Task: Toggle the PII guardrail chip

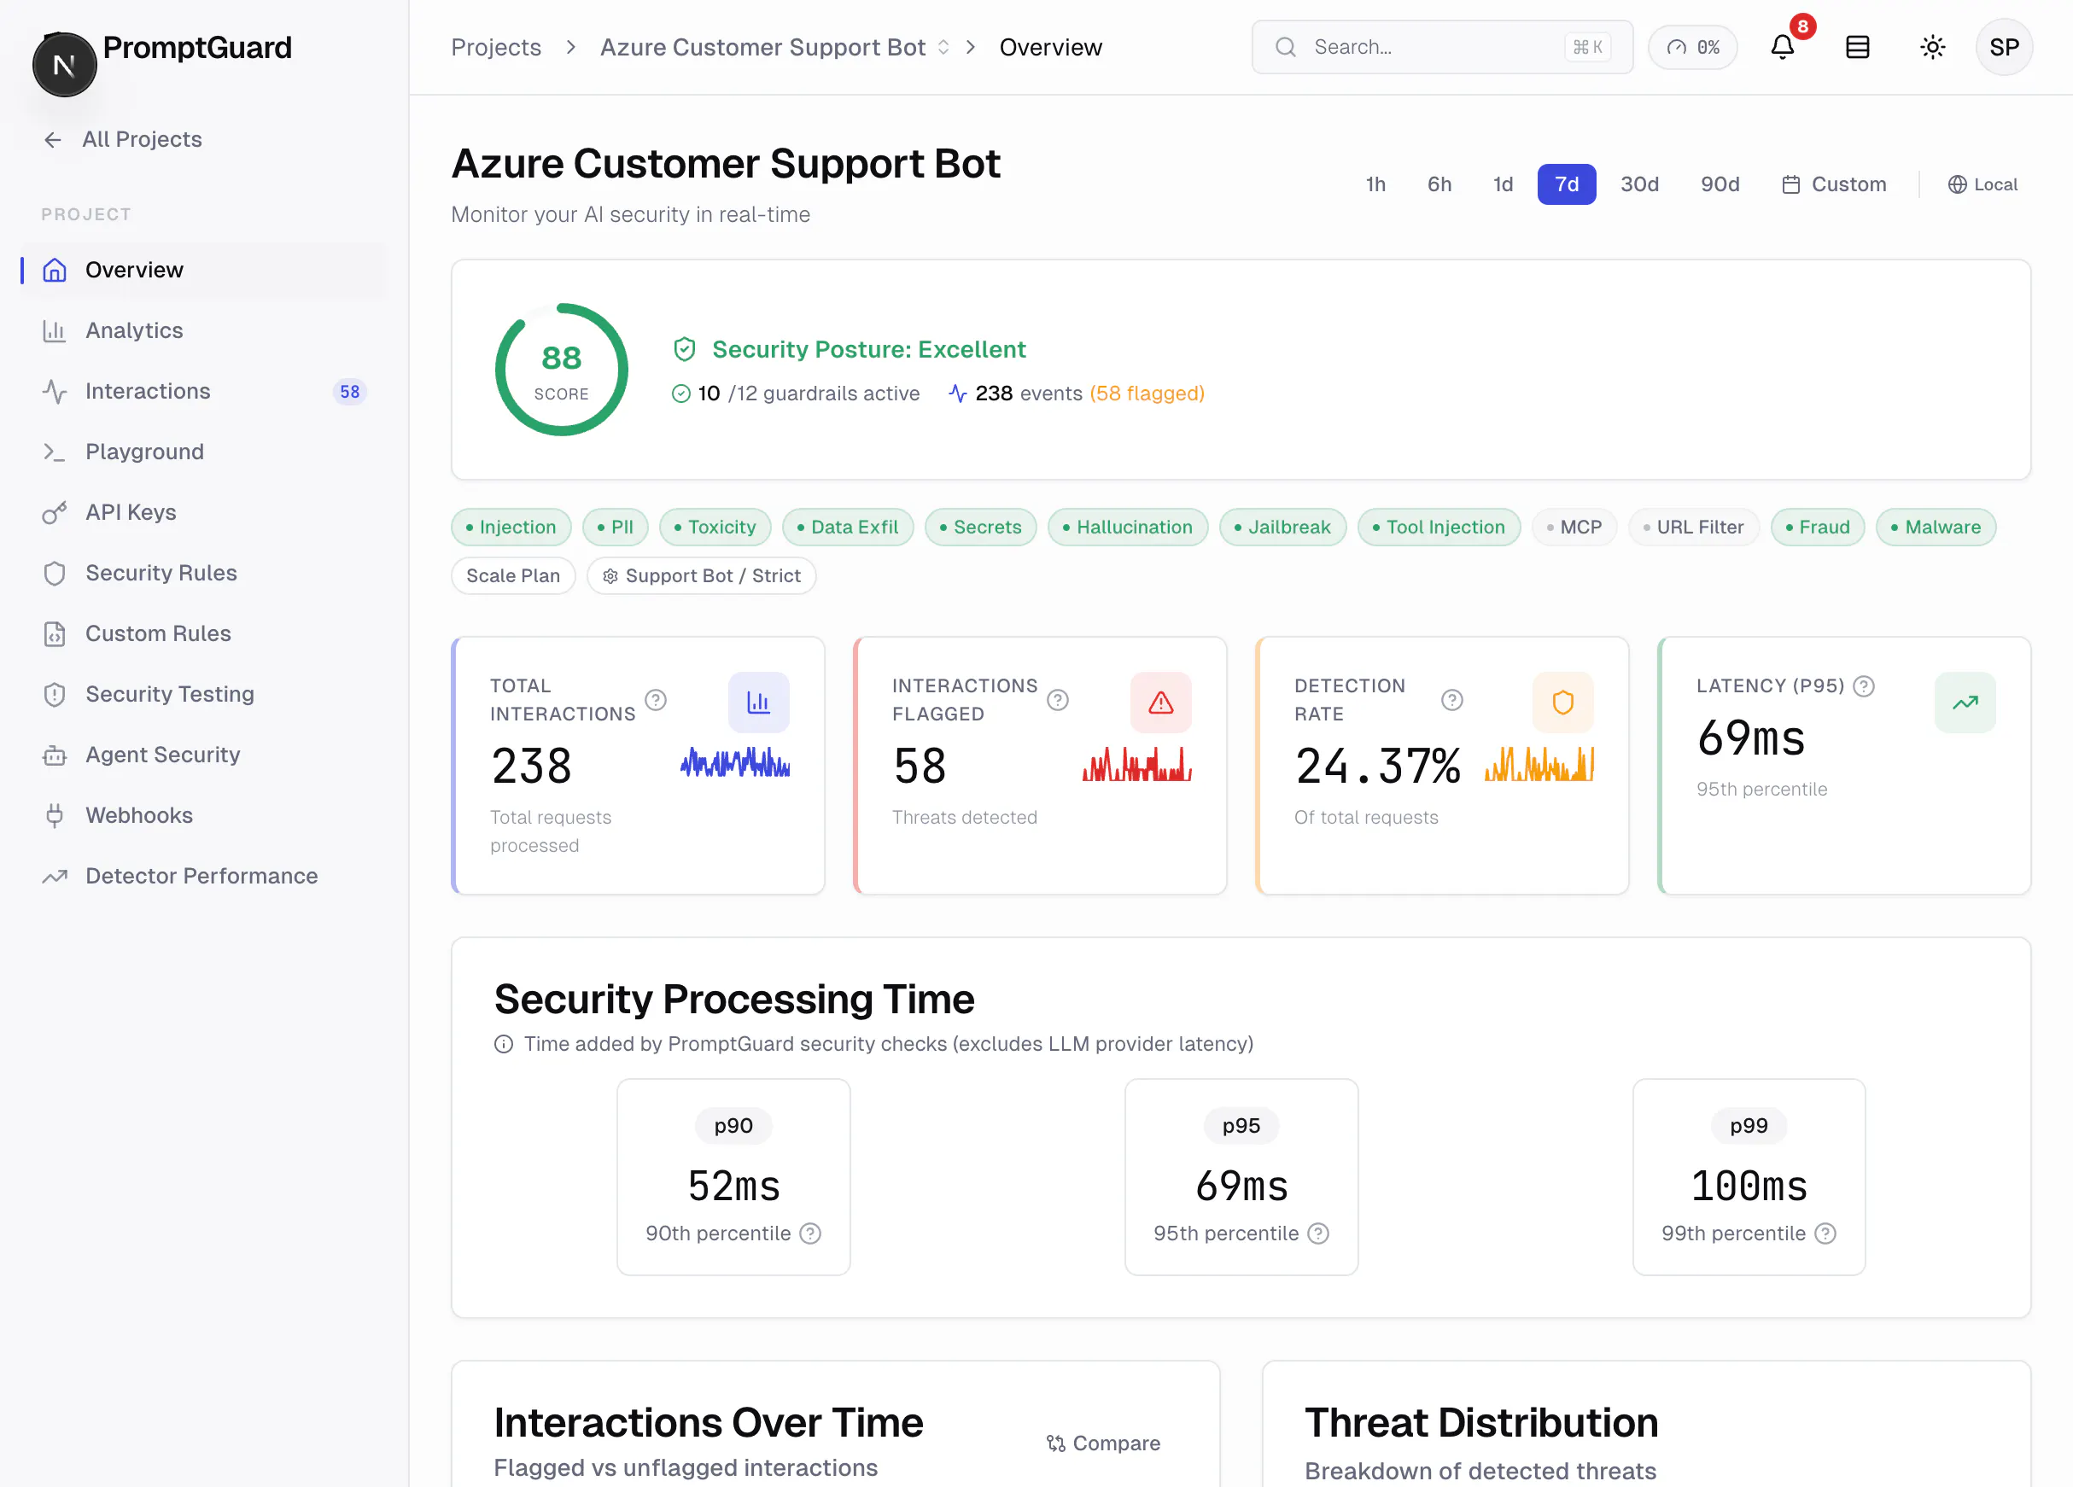Action: click(x=615, y=527)
